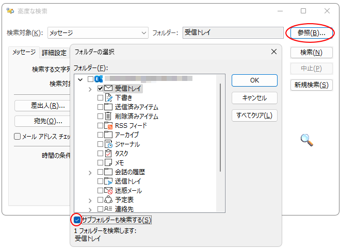Expand the 会話の履歴 folder node
Screen dimensions: 340x249
click(90, 172)
